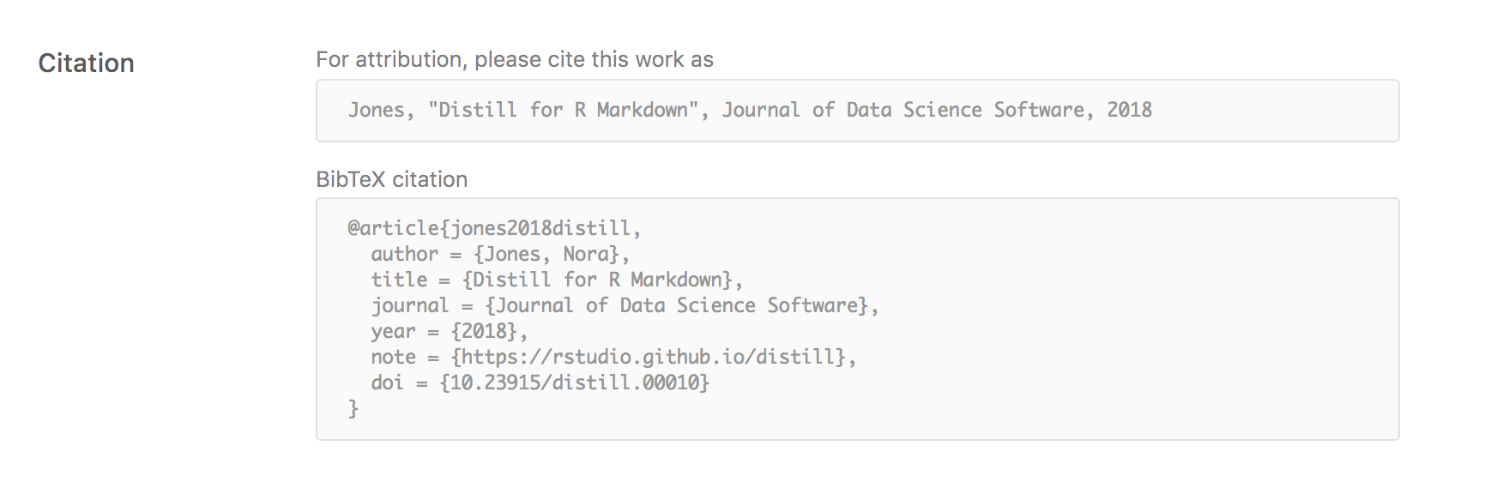The image size is (1503, 482).
Task: Click the 'note' field name in BibTeX
Action: point(393,357)
